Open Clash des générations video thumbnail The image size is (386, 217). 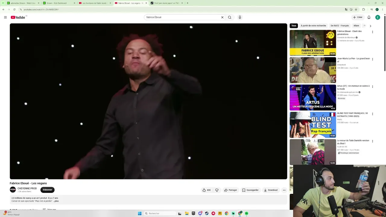click(313, 43)
